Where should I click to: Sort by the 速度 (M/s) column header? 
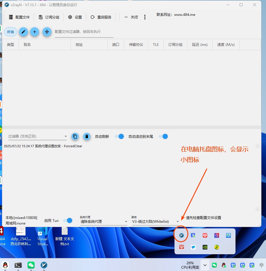click(226, 45)
